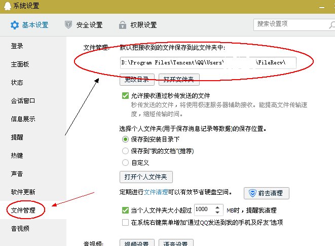Screen dimensions: 335x246
Task: Click the 1000 MB size input field
Action: (209, 210)
